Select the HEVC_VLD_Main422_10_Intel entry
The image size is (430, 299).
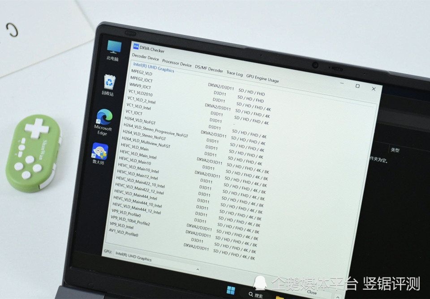140,182
